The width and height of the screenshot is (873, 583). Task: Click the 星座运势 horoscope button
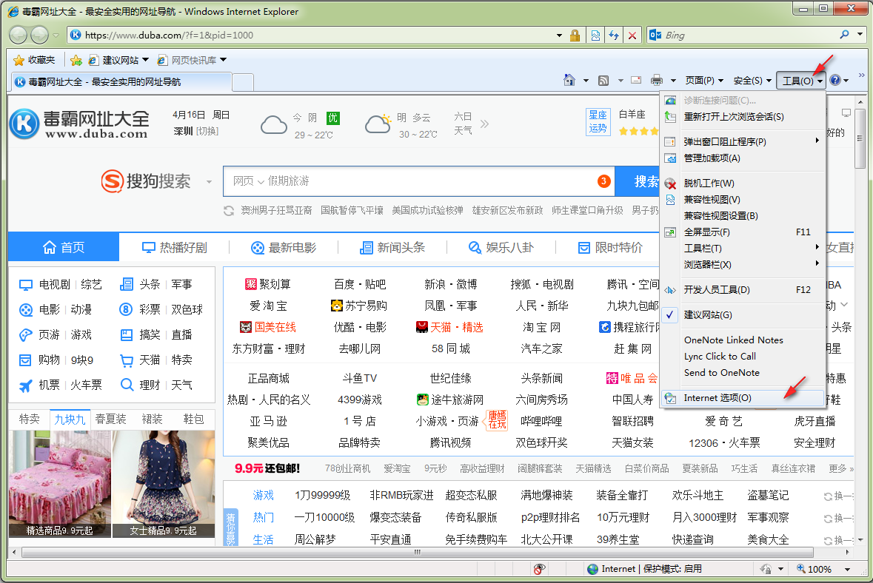598,122
